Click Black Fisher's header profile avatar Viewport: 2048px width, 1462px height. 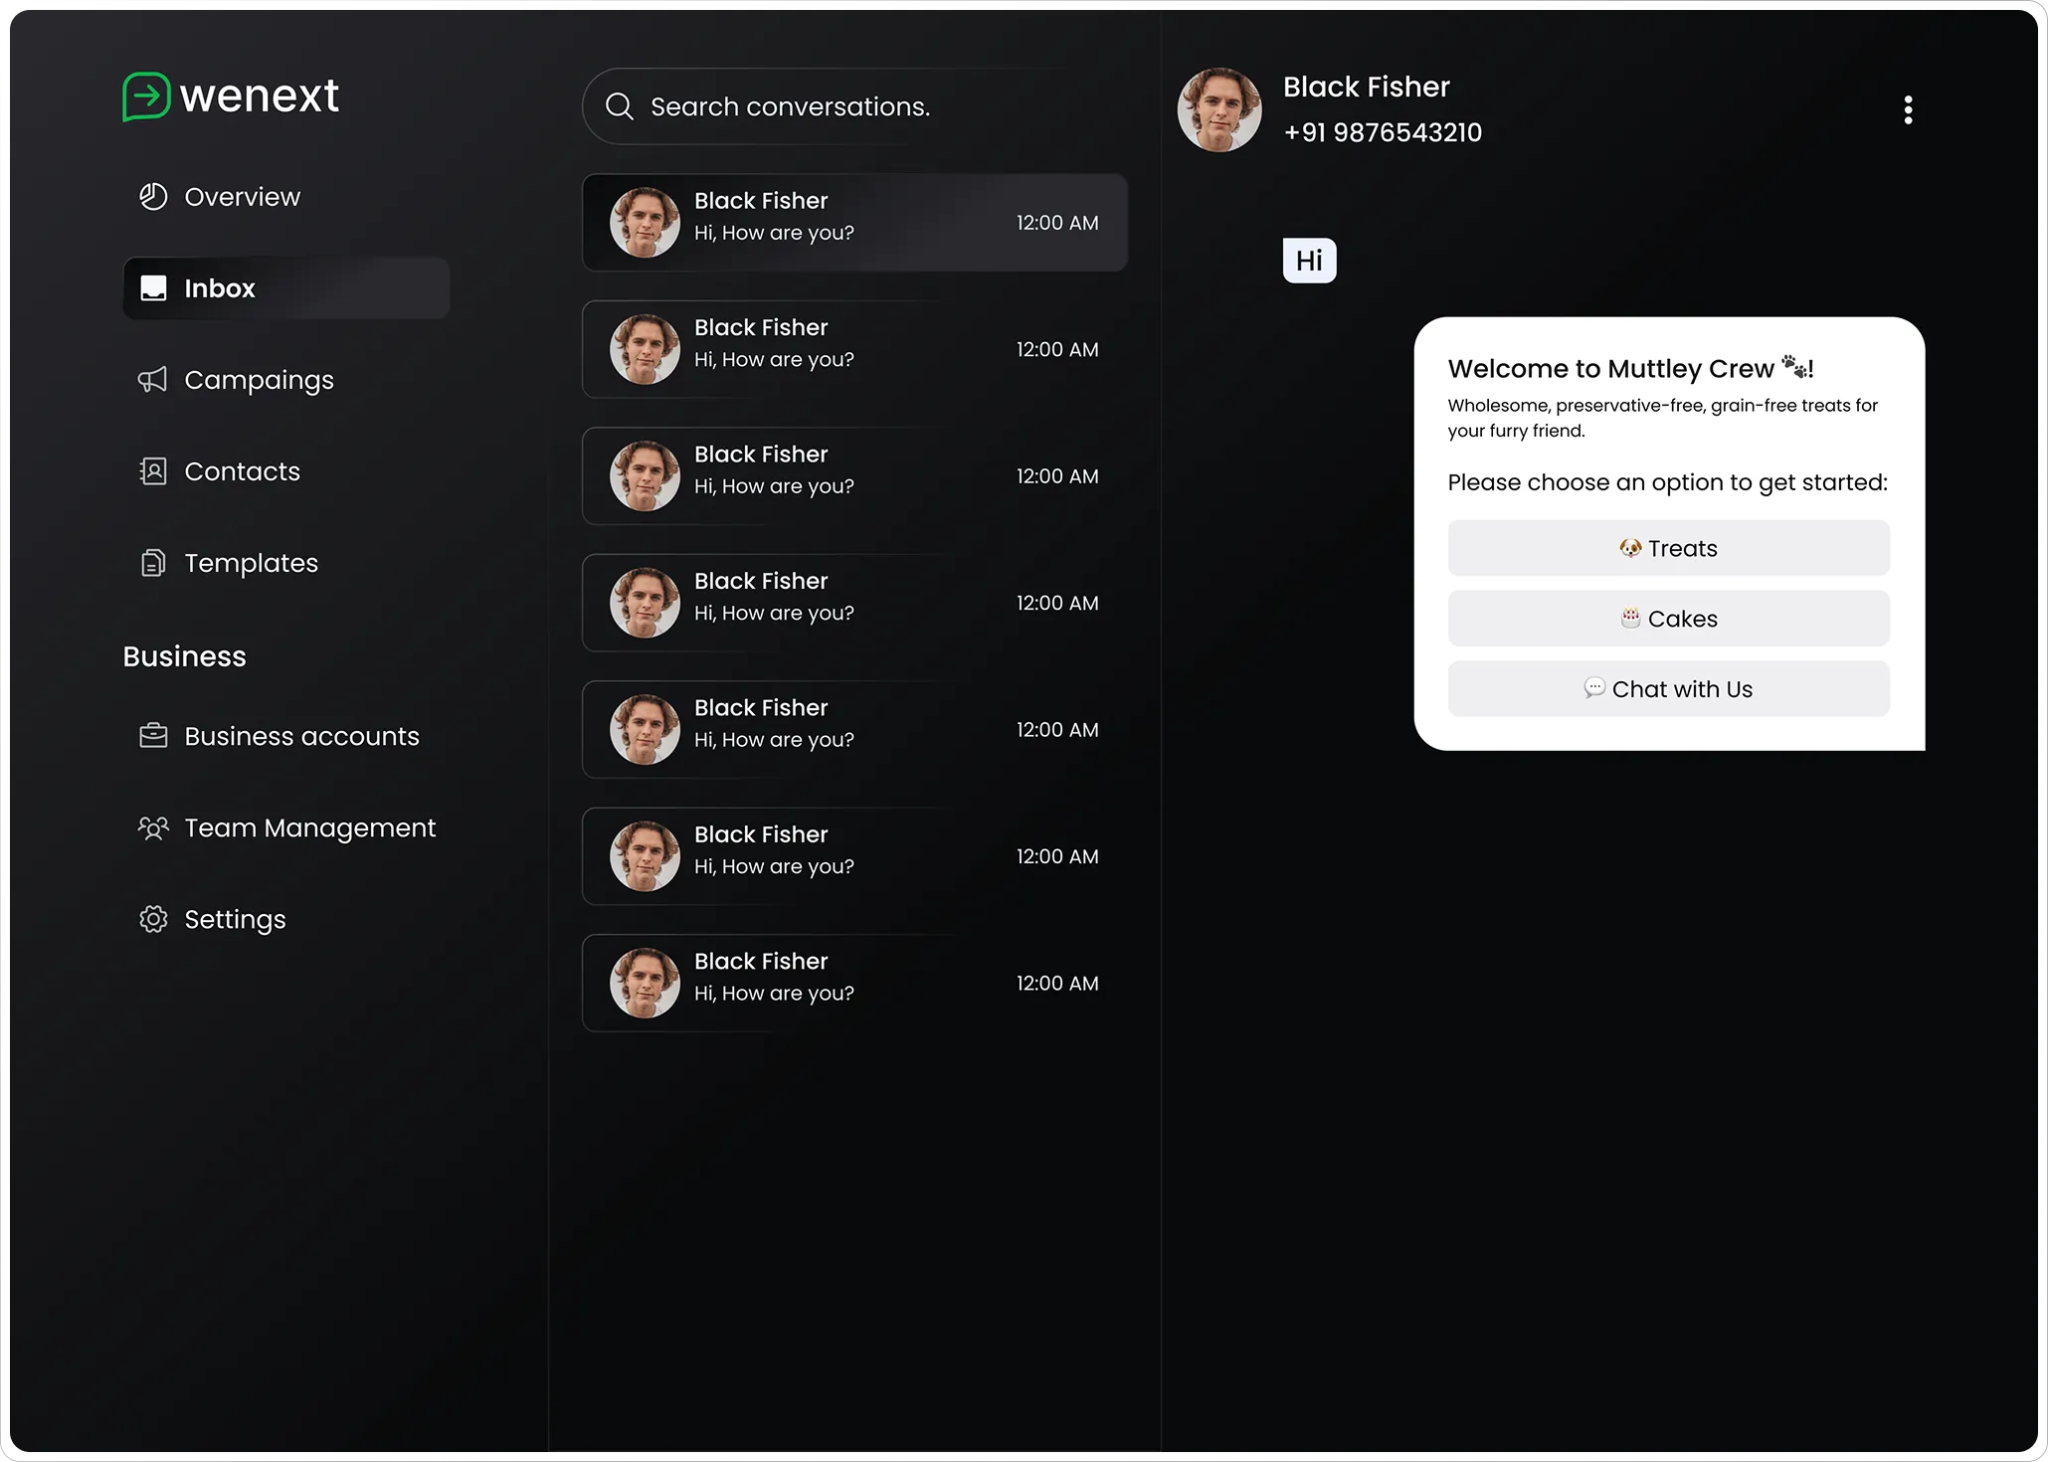pyautogui.click(x=1219, y=110)
